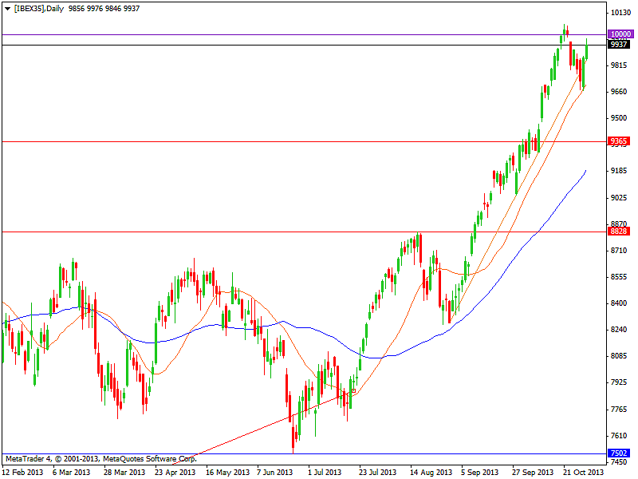Click the red 8828 price level label
Viewport: 638px width, 479px height.
point(620,232)
